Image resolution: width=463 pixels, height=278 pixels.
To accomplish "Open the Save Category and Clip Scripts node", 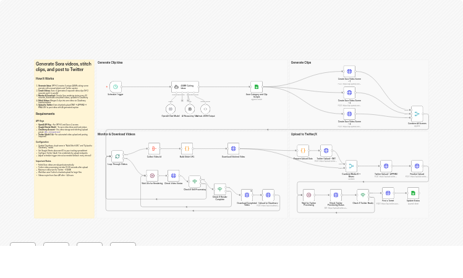I will tap(257, 87).
